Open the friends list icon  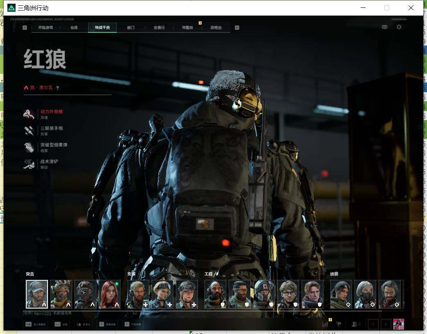click(355, 324)
